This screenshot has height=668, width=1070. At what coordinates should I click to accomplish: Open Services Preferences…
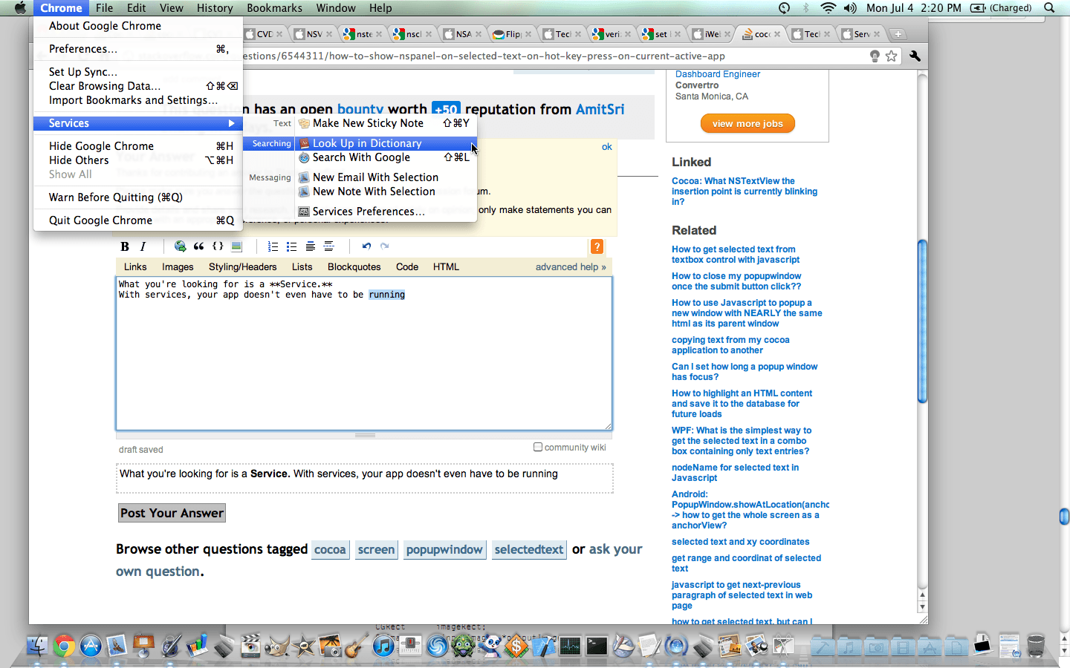pos(386,212)
